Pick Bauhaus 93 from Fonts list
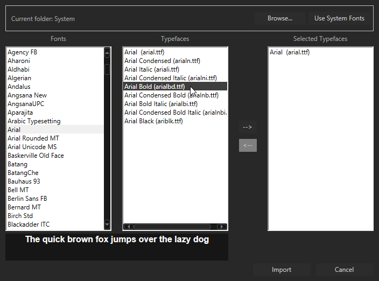The height and width of the screenshot is (281, 379). coord(24,181)
